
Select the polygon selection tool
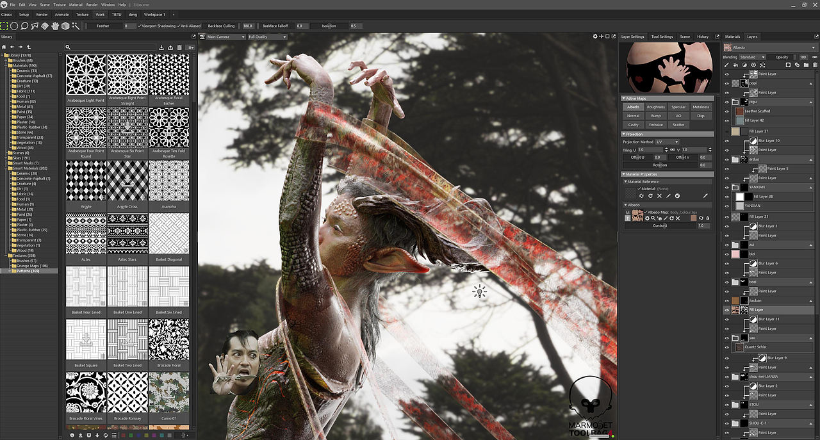point(35,26)
